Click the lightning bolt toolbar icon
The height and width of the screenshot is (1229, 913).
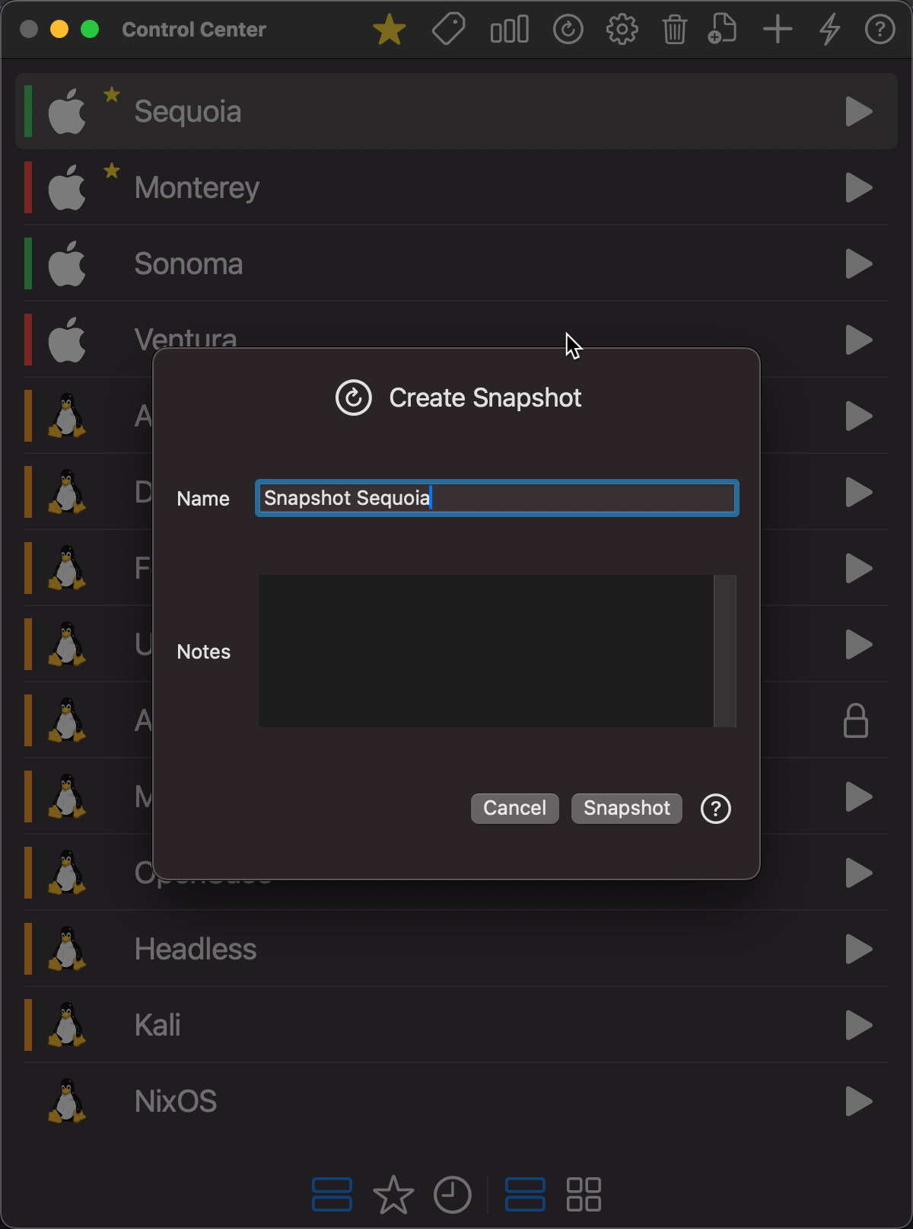829,30
